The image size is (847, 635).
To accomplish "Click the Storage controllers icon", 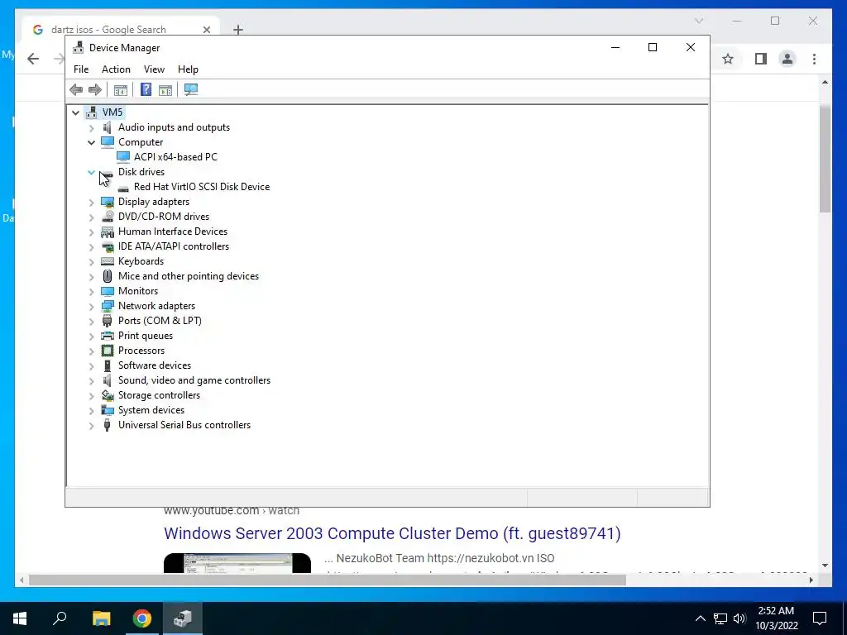I will tap(108, 395).
